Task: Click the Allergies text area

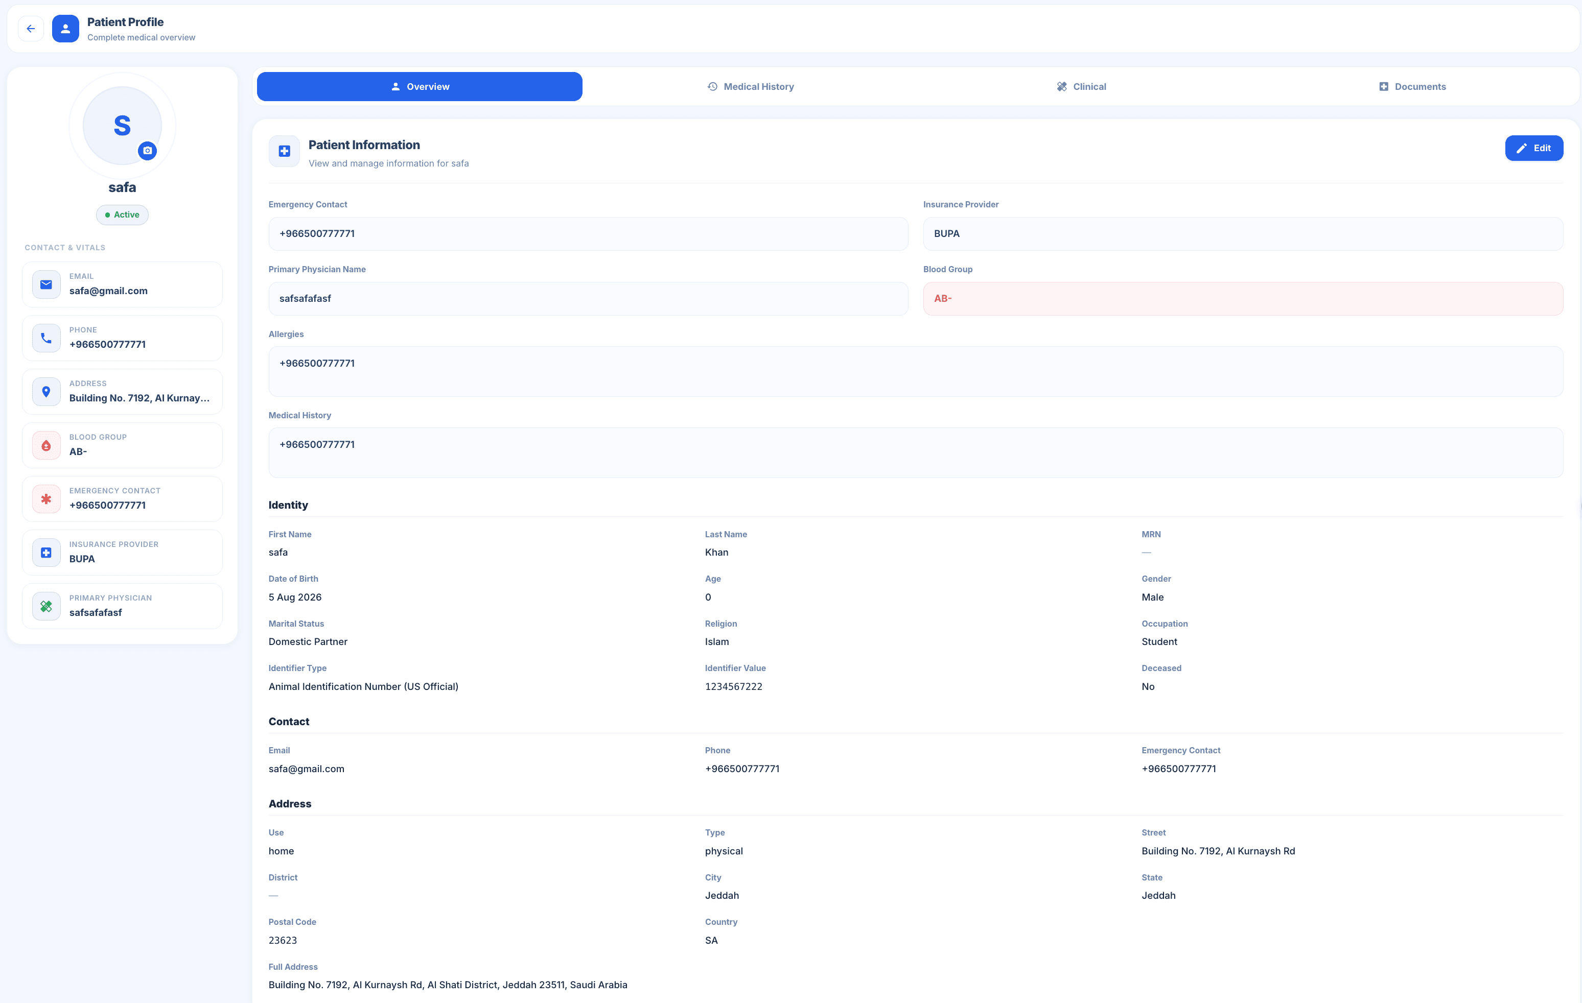Action: tap(916, 372)
